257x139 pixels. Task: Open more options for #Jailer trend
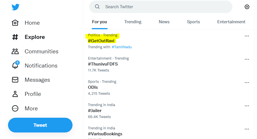247,106
